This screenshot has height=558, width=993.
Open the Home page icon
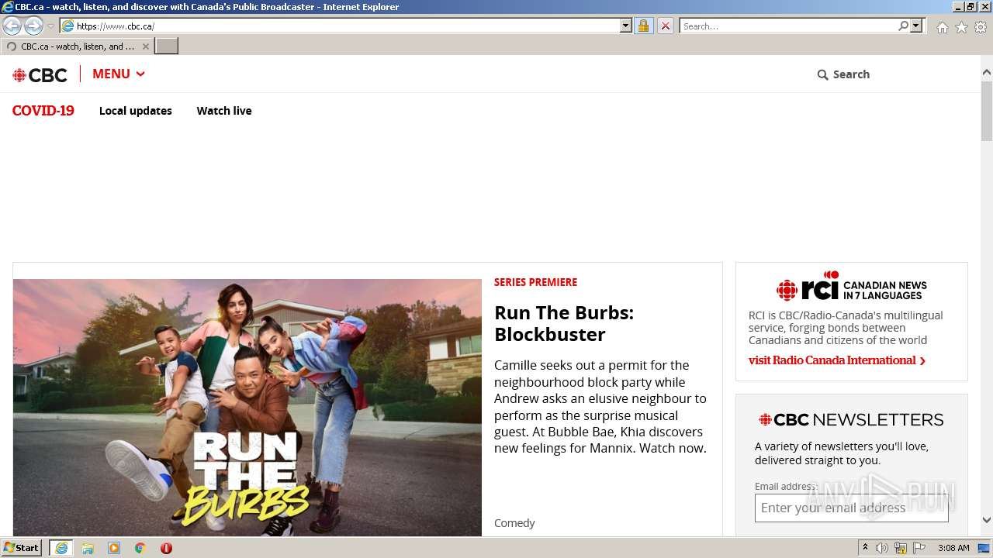(x=942, y=27)
